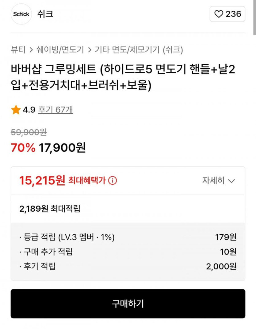Click the 2,189원 최대적립 row
256x329 pixels.
(50, 209)
